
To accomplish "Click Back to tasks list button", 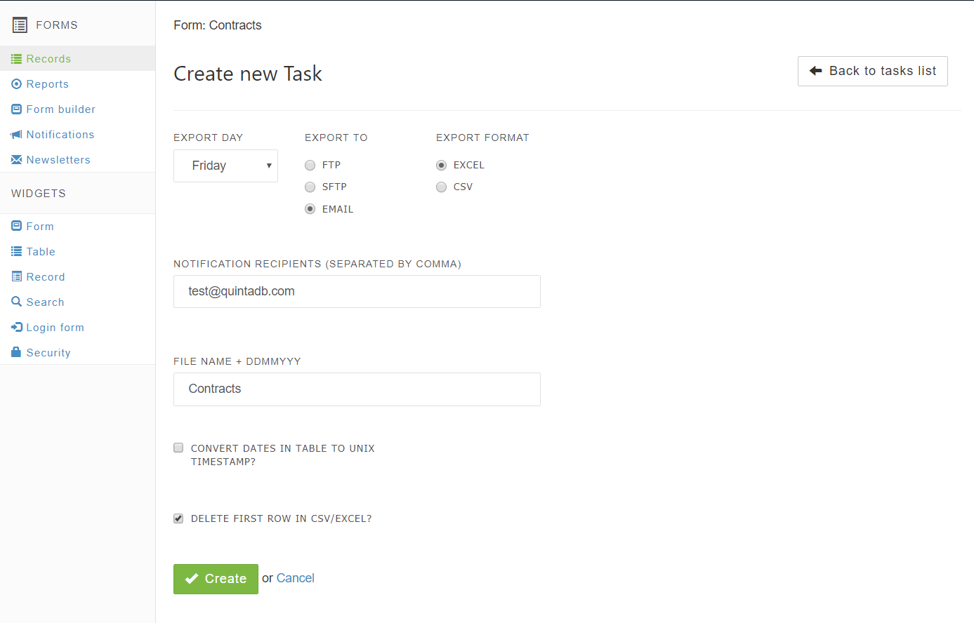I will point(873,71).
